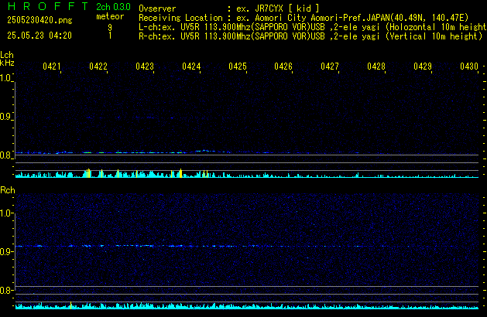
Task: Select the 0429 time axis marker
Action: click(x=423, y=66)
